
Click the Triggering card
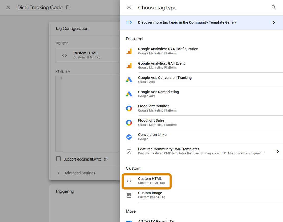coord(84,203)
